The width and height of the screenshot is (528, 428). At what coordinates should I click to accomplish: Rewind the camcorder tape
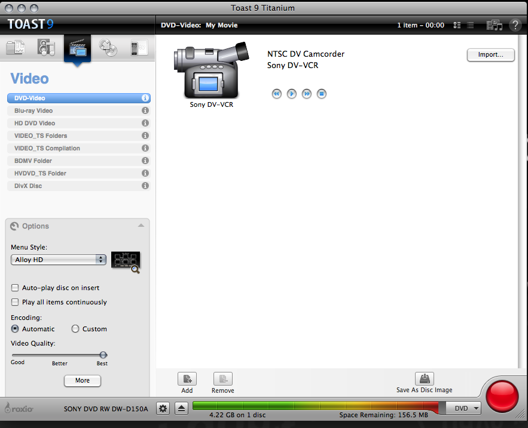coord(277,94)
